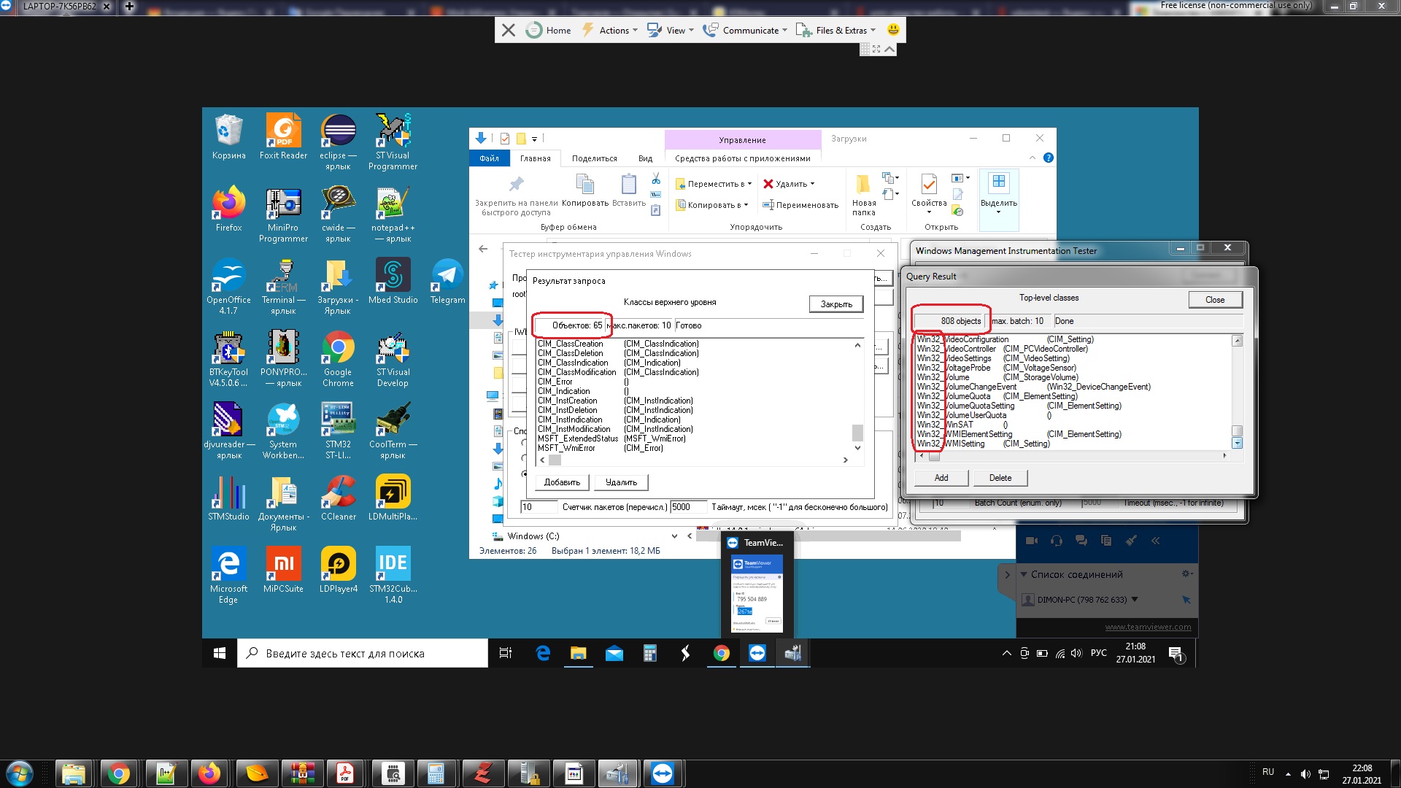Click the notepad++ shortcut on the desktop
Screen dimensions: 1401x788
tap(393, 214)
